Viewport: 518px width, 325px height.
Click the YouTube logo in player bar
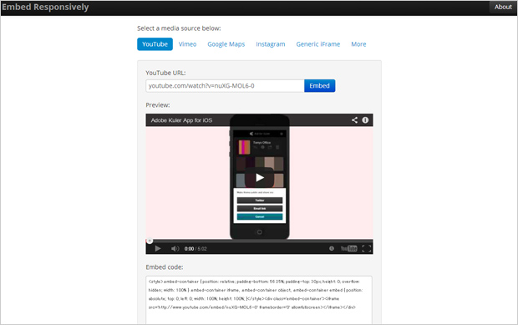point(349,248)
